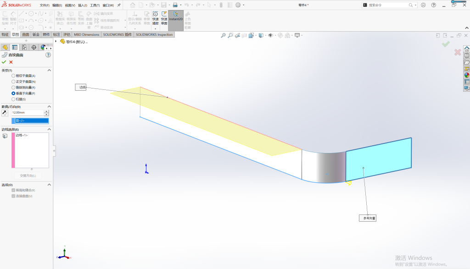Click the Zoom to Area icon
This screenshot has height=269, width=470.
[230, 35]
